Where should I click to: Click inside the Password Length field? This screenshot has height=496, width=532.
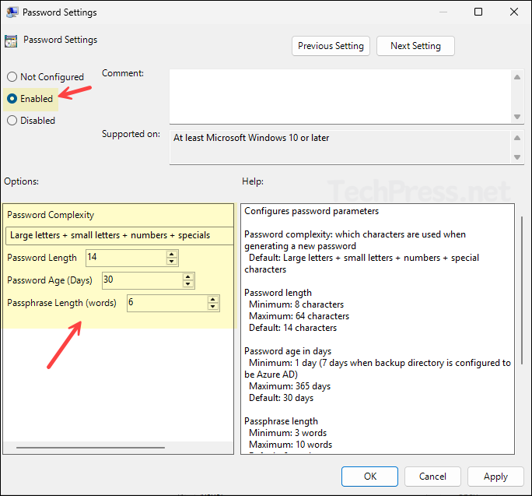tap(126, 258)
